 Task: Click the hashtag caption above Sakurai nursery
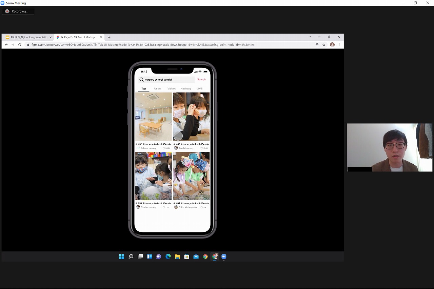tap(154, 144)
